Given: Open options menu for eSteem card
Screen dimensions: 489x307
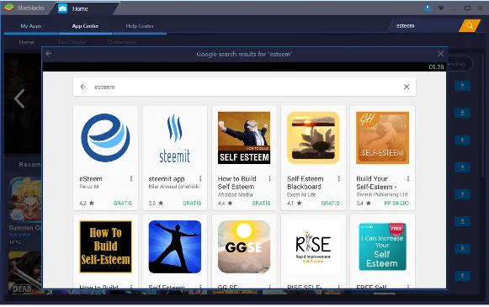Looking at the screenshot, I should [x=131, y=178].
